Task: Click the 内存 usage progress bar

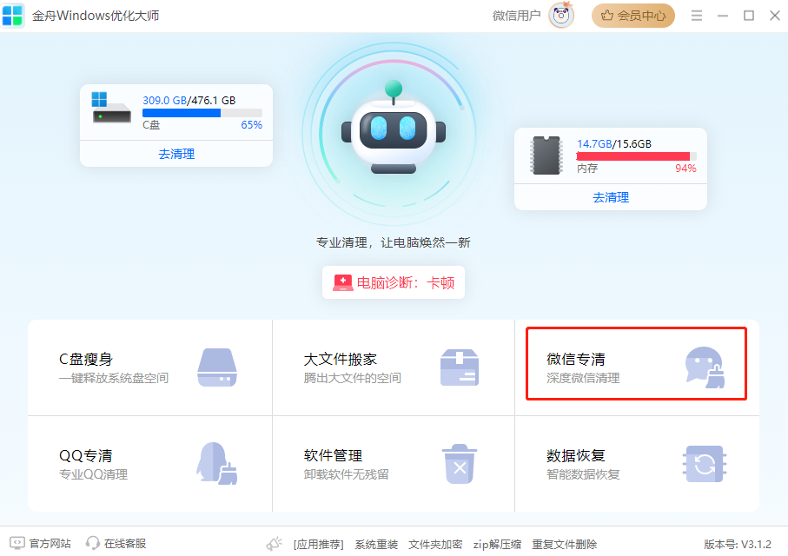Action: click(636, 156)
